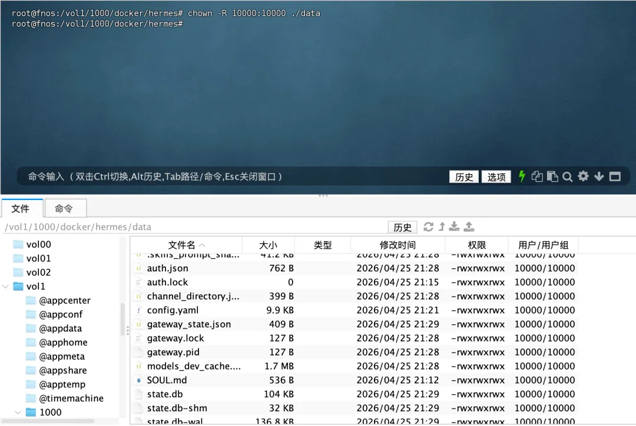Click 2026/04/25 21:12 modified time cell
Screen dimensions: 636x426
coord(397,380)
